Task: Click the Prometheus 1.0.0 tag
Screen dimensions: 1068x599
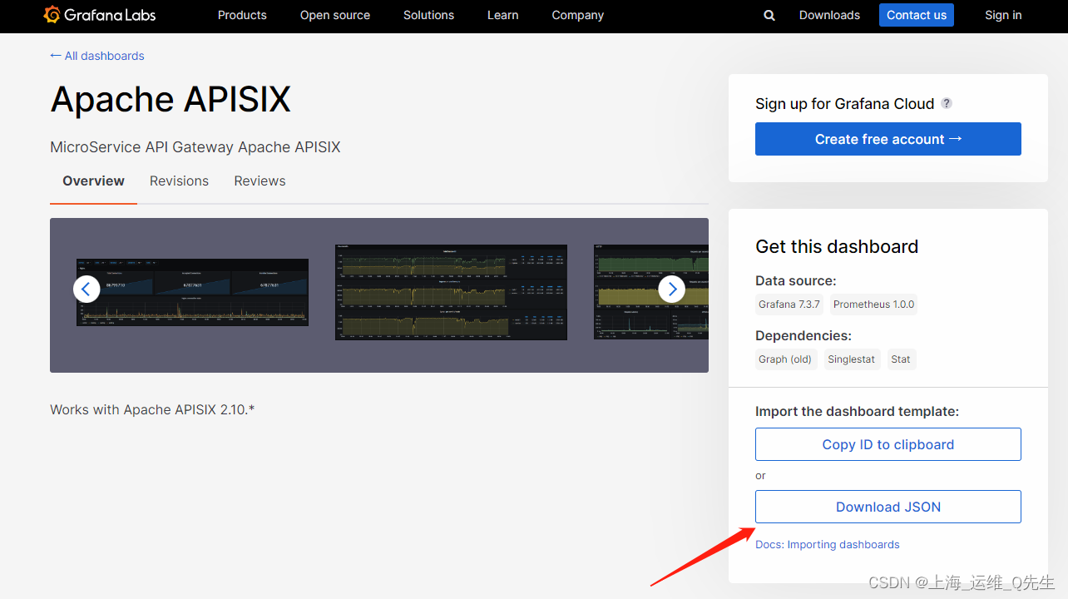Action: point(873,304)
